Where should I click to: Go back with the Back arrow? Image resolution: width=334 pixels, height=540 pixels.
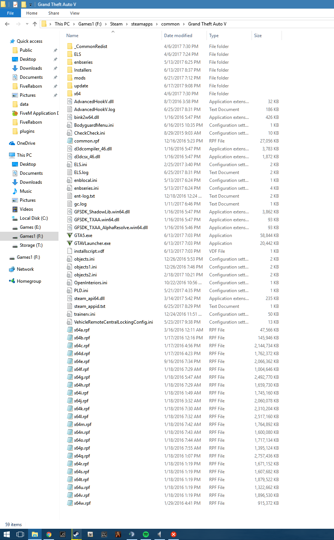point(7,24)
